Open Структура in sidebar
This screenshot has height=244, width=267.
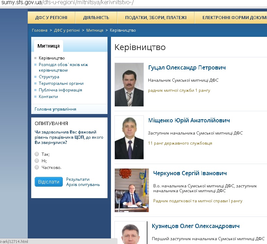(x=49, y=77)
